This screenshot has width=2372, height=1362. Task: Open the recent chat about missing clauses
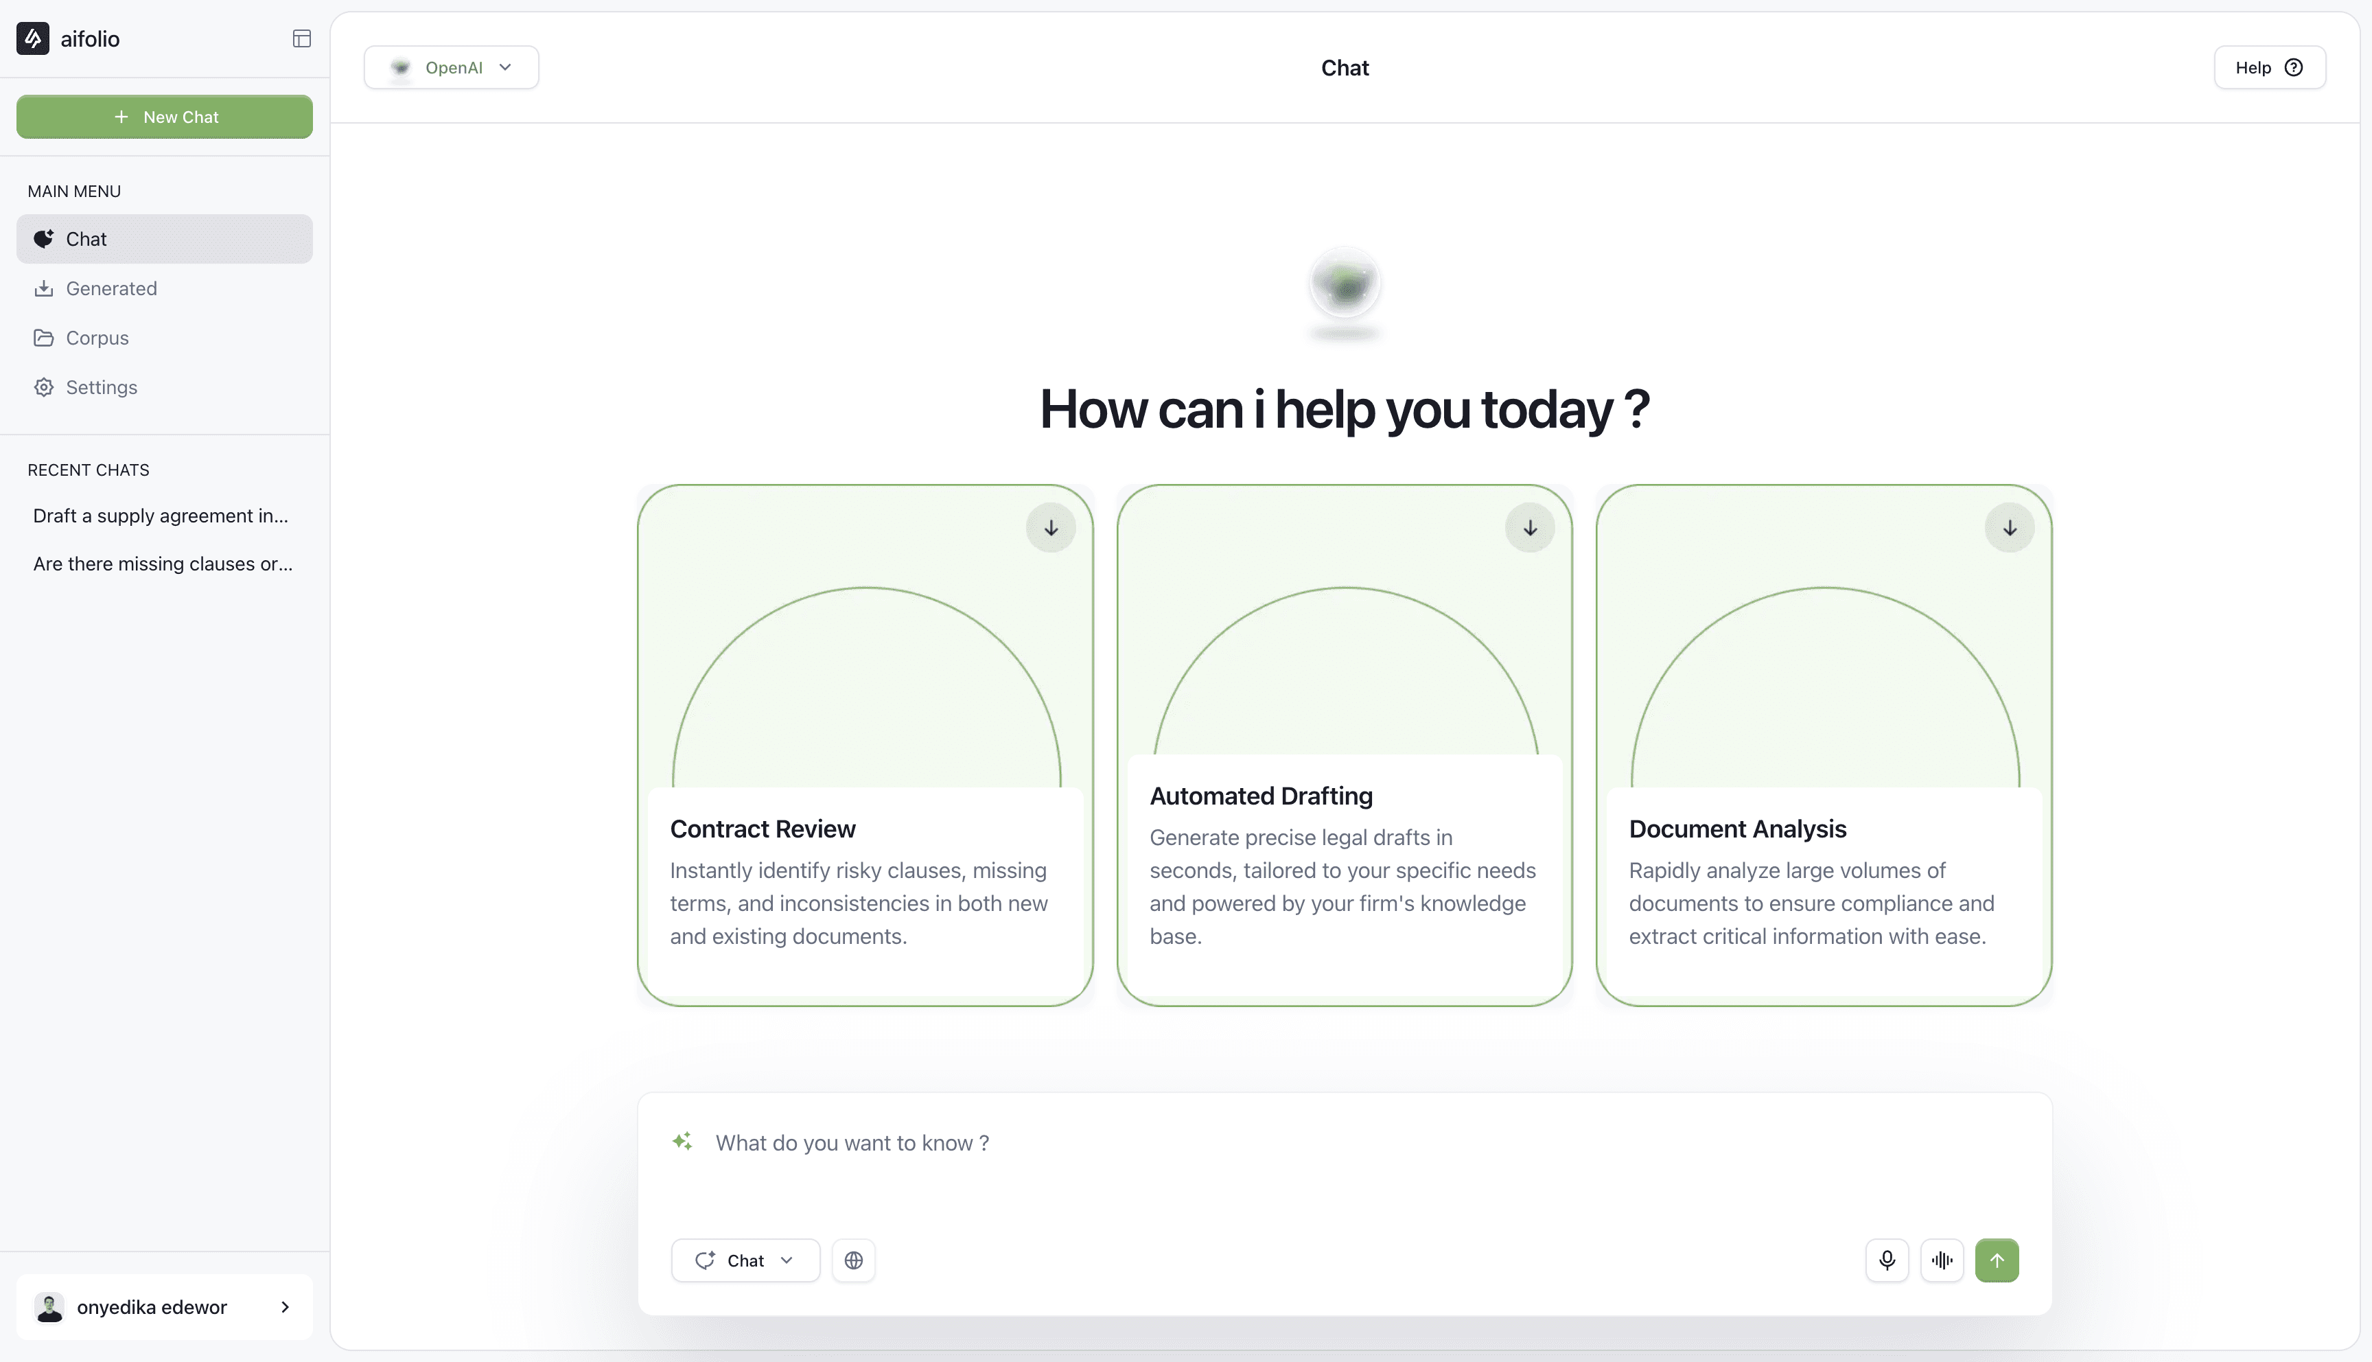point(163,563)
